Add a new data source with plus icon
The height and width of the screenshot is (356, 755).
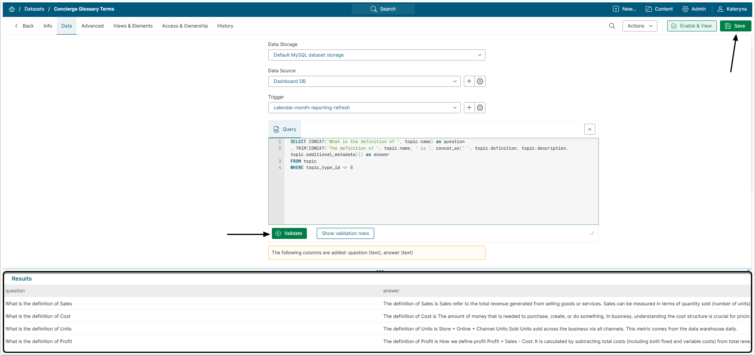tap(469, 81)
